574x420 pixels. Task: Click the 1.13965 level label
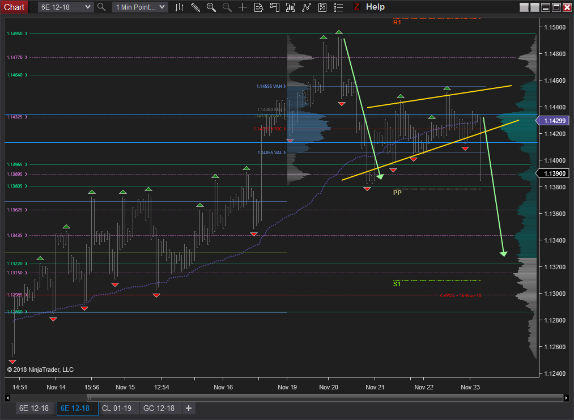pos(17,165)
